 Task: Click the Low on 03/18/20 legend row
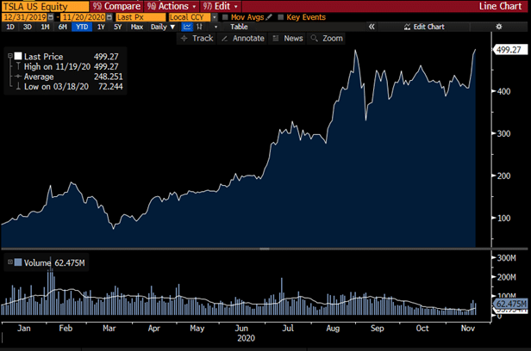(69, 87)
